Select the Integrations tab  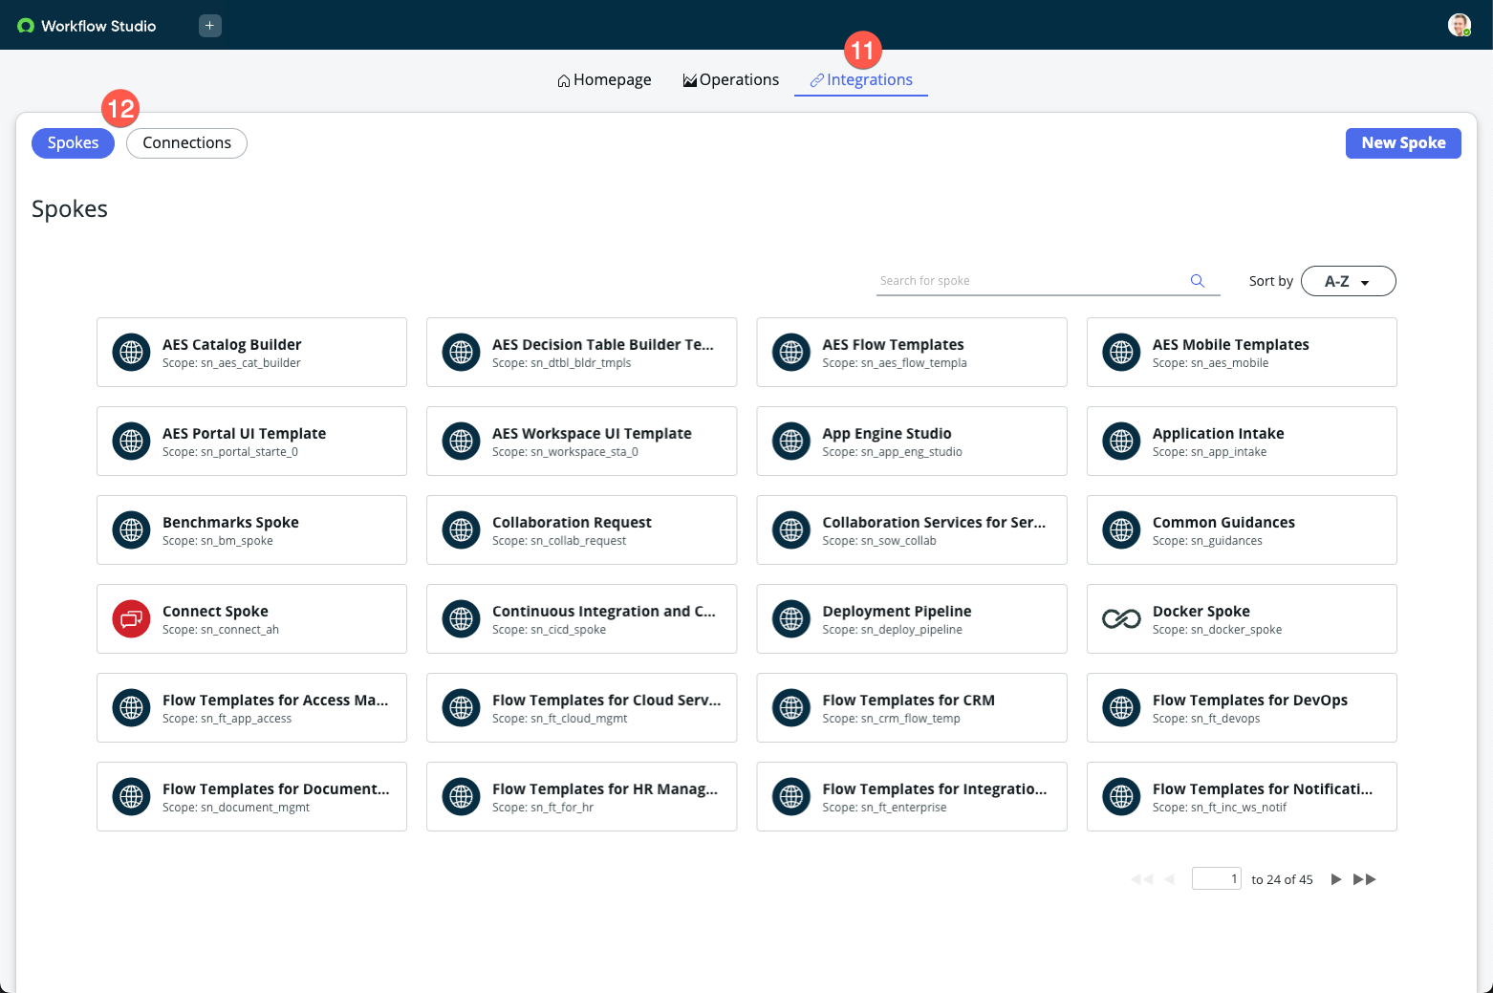click(861, 80)
